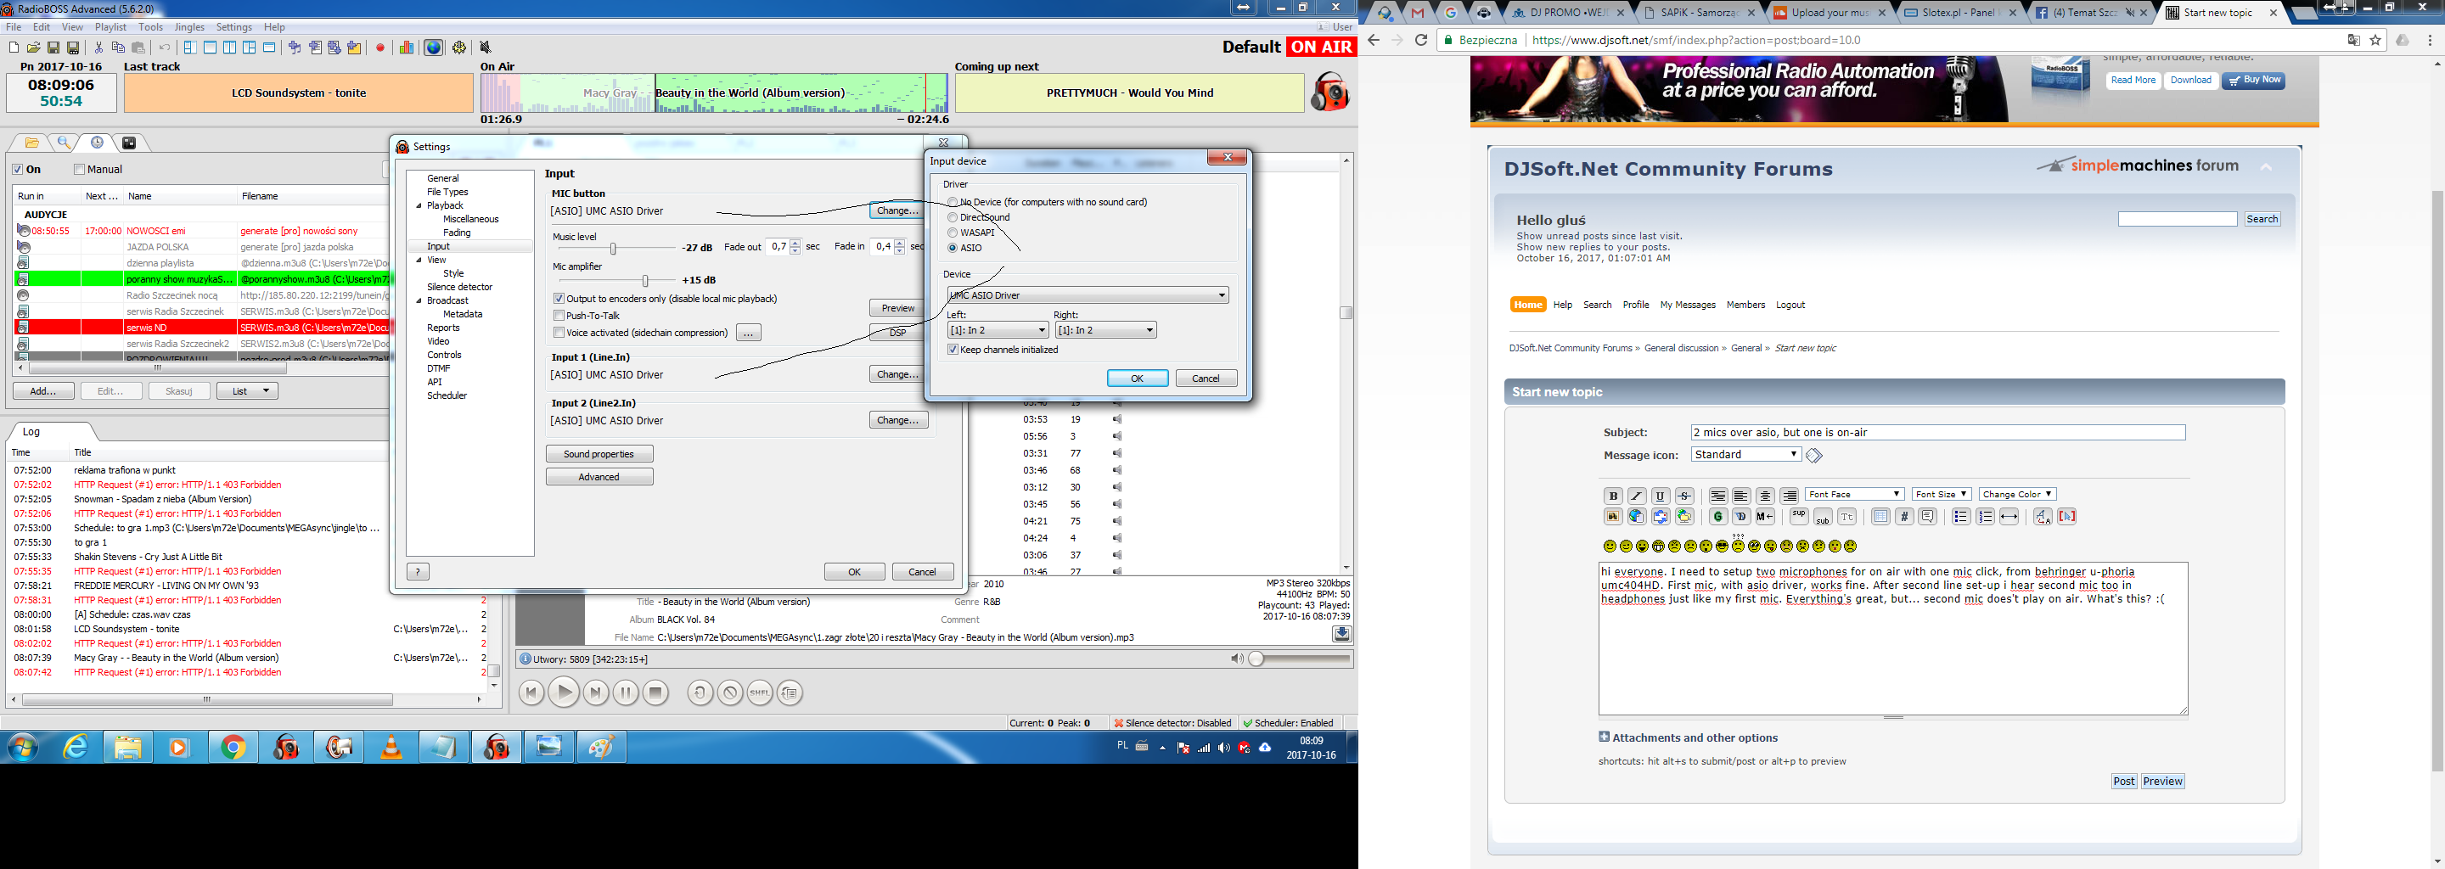Click the Music level slider handle
2445x869 pixels.
[x=613, y=249]
